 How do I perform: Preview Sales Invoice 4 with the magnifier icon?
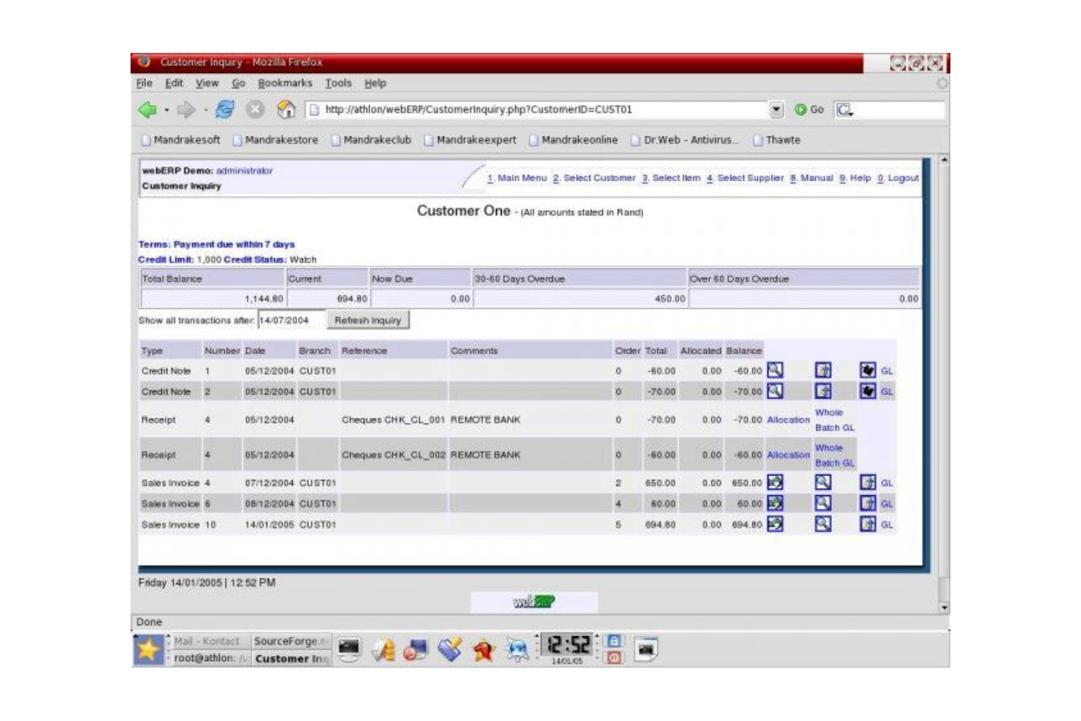point(823,482)
